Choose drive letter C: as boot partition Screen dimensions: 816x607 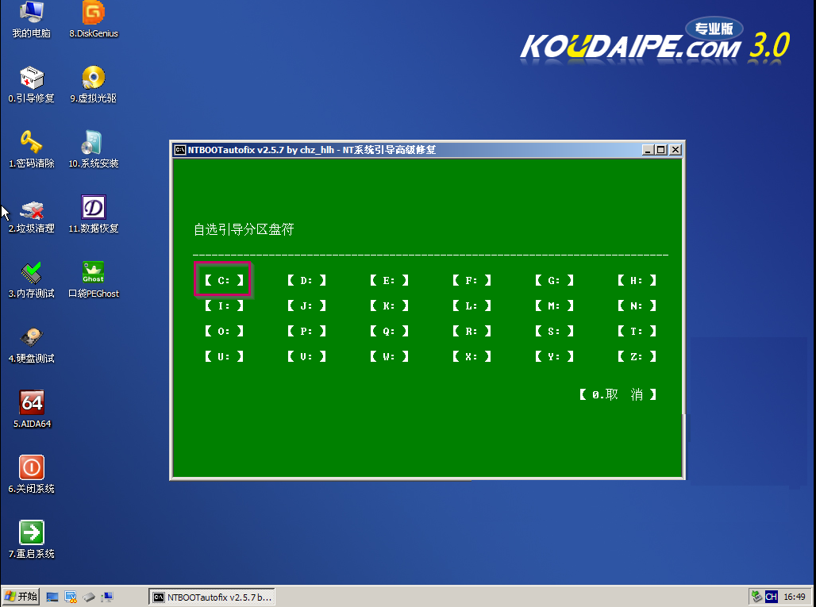pyautogui.click(x=223, y=280)
